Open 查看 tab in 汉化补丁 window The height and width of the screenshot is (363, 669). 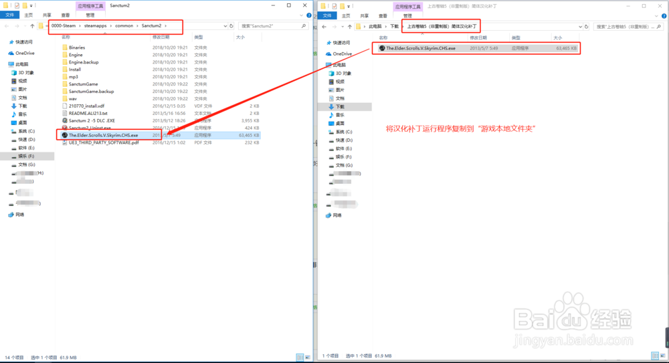[383, 16]
